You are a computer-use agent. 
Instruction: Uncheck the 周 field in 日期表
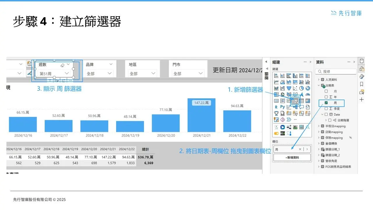tap(326, 103)
